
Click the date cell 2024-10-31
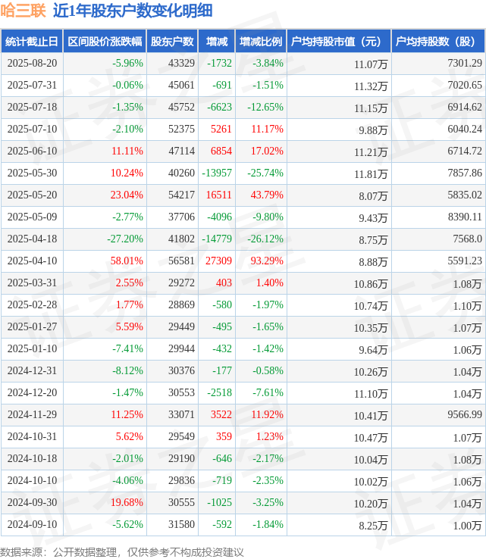pyautogui.click(x=32, y=437)
